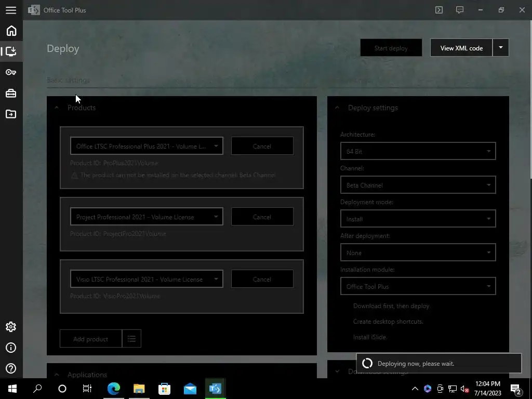Open the After deployment None dropdown

[418, 252]
